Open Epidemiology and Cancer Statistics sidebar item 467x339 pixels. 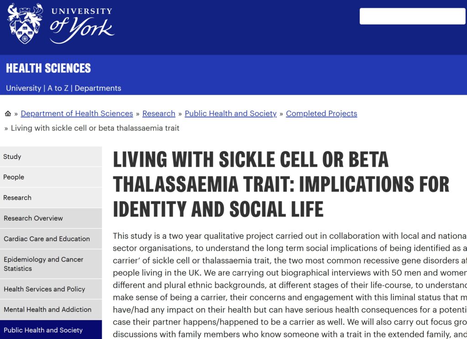tap(51, 264)
